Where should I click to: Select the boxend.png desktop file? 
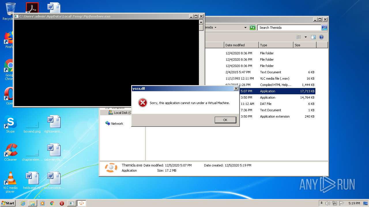(32, 127)
